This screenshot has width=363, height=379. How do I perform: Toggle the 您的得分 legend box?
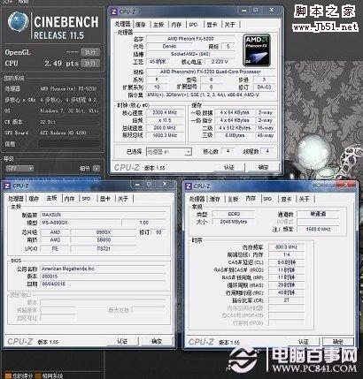click(x=8, y=376)
